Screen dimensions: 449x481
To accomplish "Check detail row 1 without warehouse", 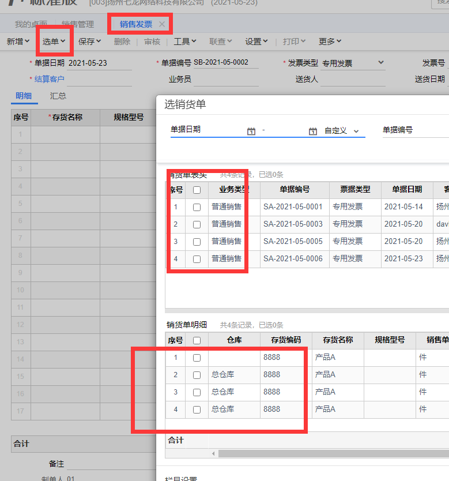I will pyautogui.click(x=197, y=358).
